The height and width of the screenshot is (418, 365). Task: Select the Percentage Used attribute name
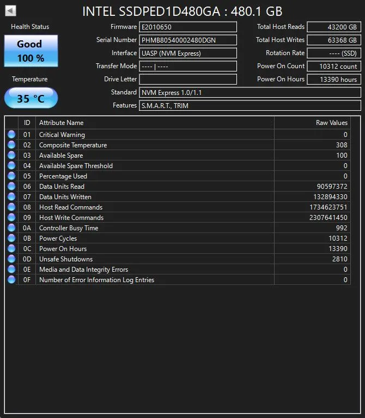63,176
